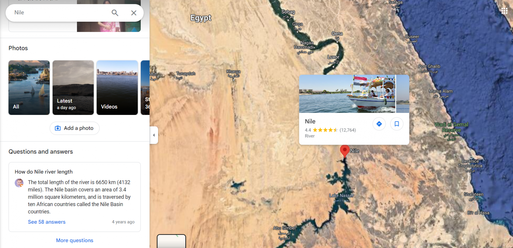
Task: Click inside the Nile search field
Action: 61,13
